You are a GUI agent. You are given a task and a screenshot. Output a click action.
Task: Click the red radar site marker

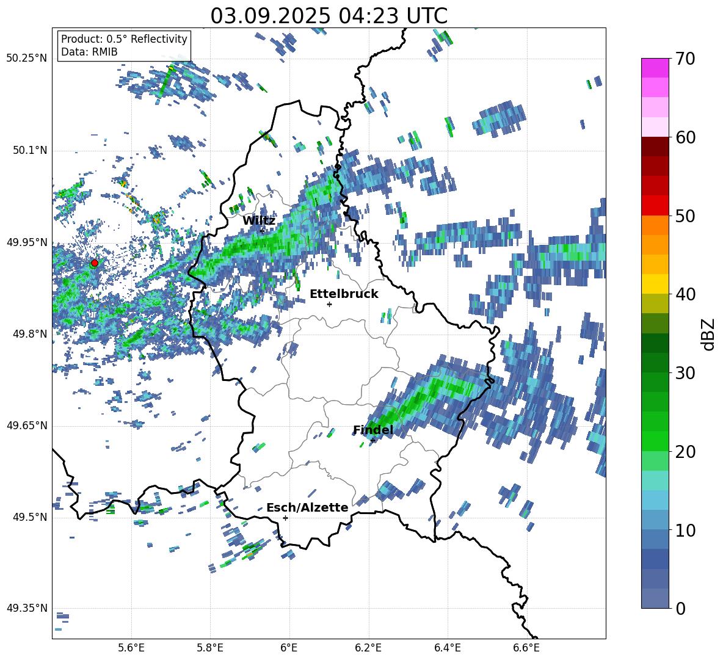point(95,263)
